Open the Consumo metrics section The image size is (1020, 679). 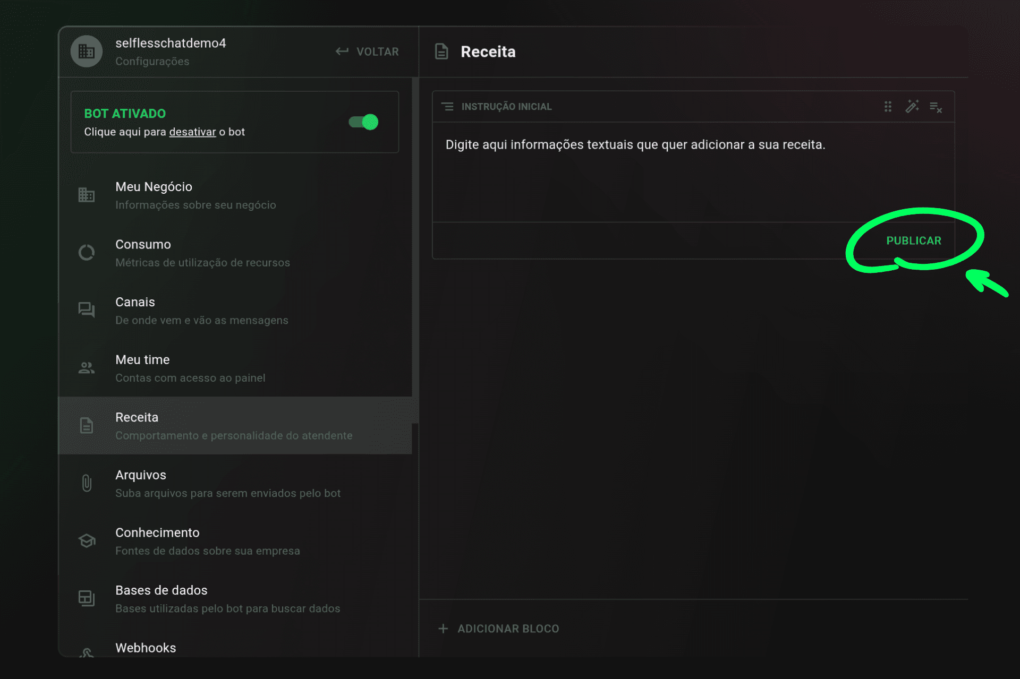(x=235, y=253)
